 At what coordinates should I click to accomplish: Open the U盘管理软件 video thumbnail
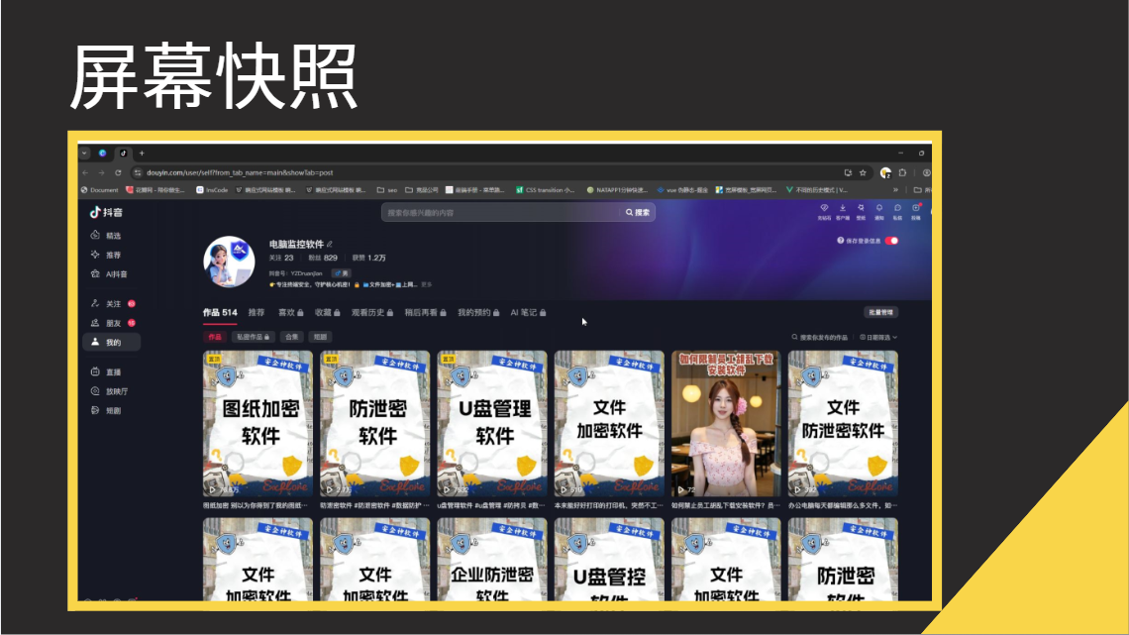pyautogui.click(x=492, y=423)
